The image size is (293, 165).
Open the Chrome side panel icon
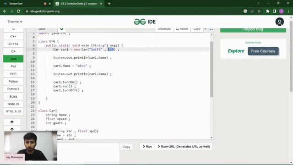274,11
